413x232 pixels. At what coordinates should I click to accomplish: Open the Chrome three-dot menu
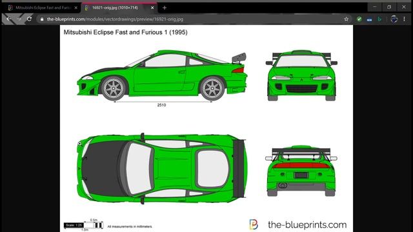(x=405, y=19)
